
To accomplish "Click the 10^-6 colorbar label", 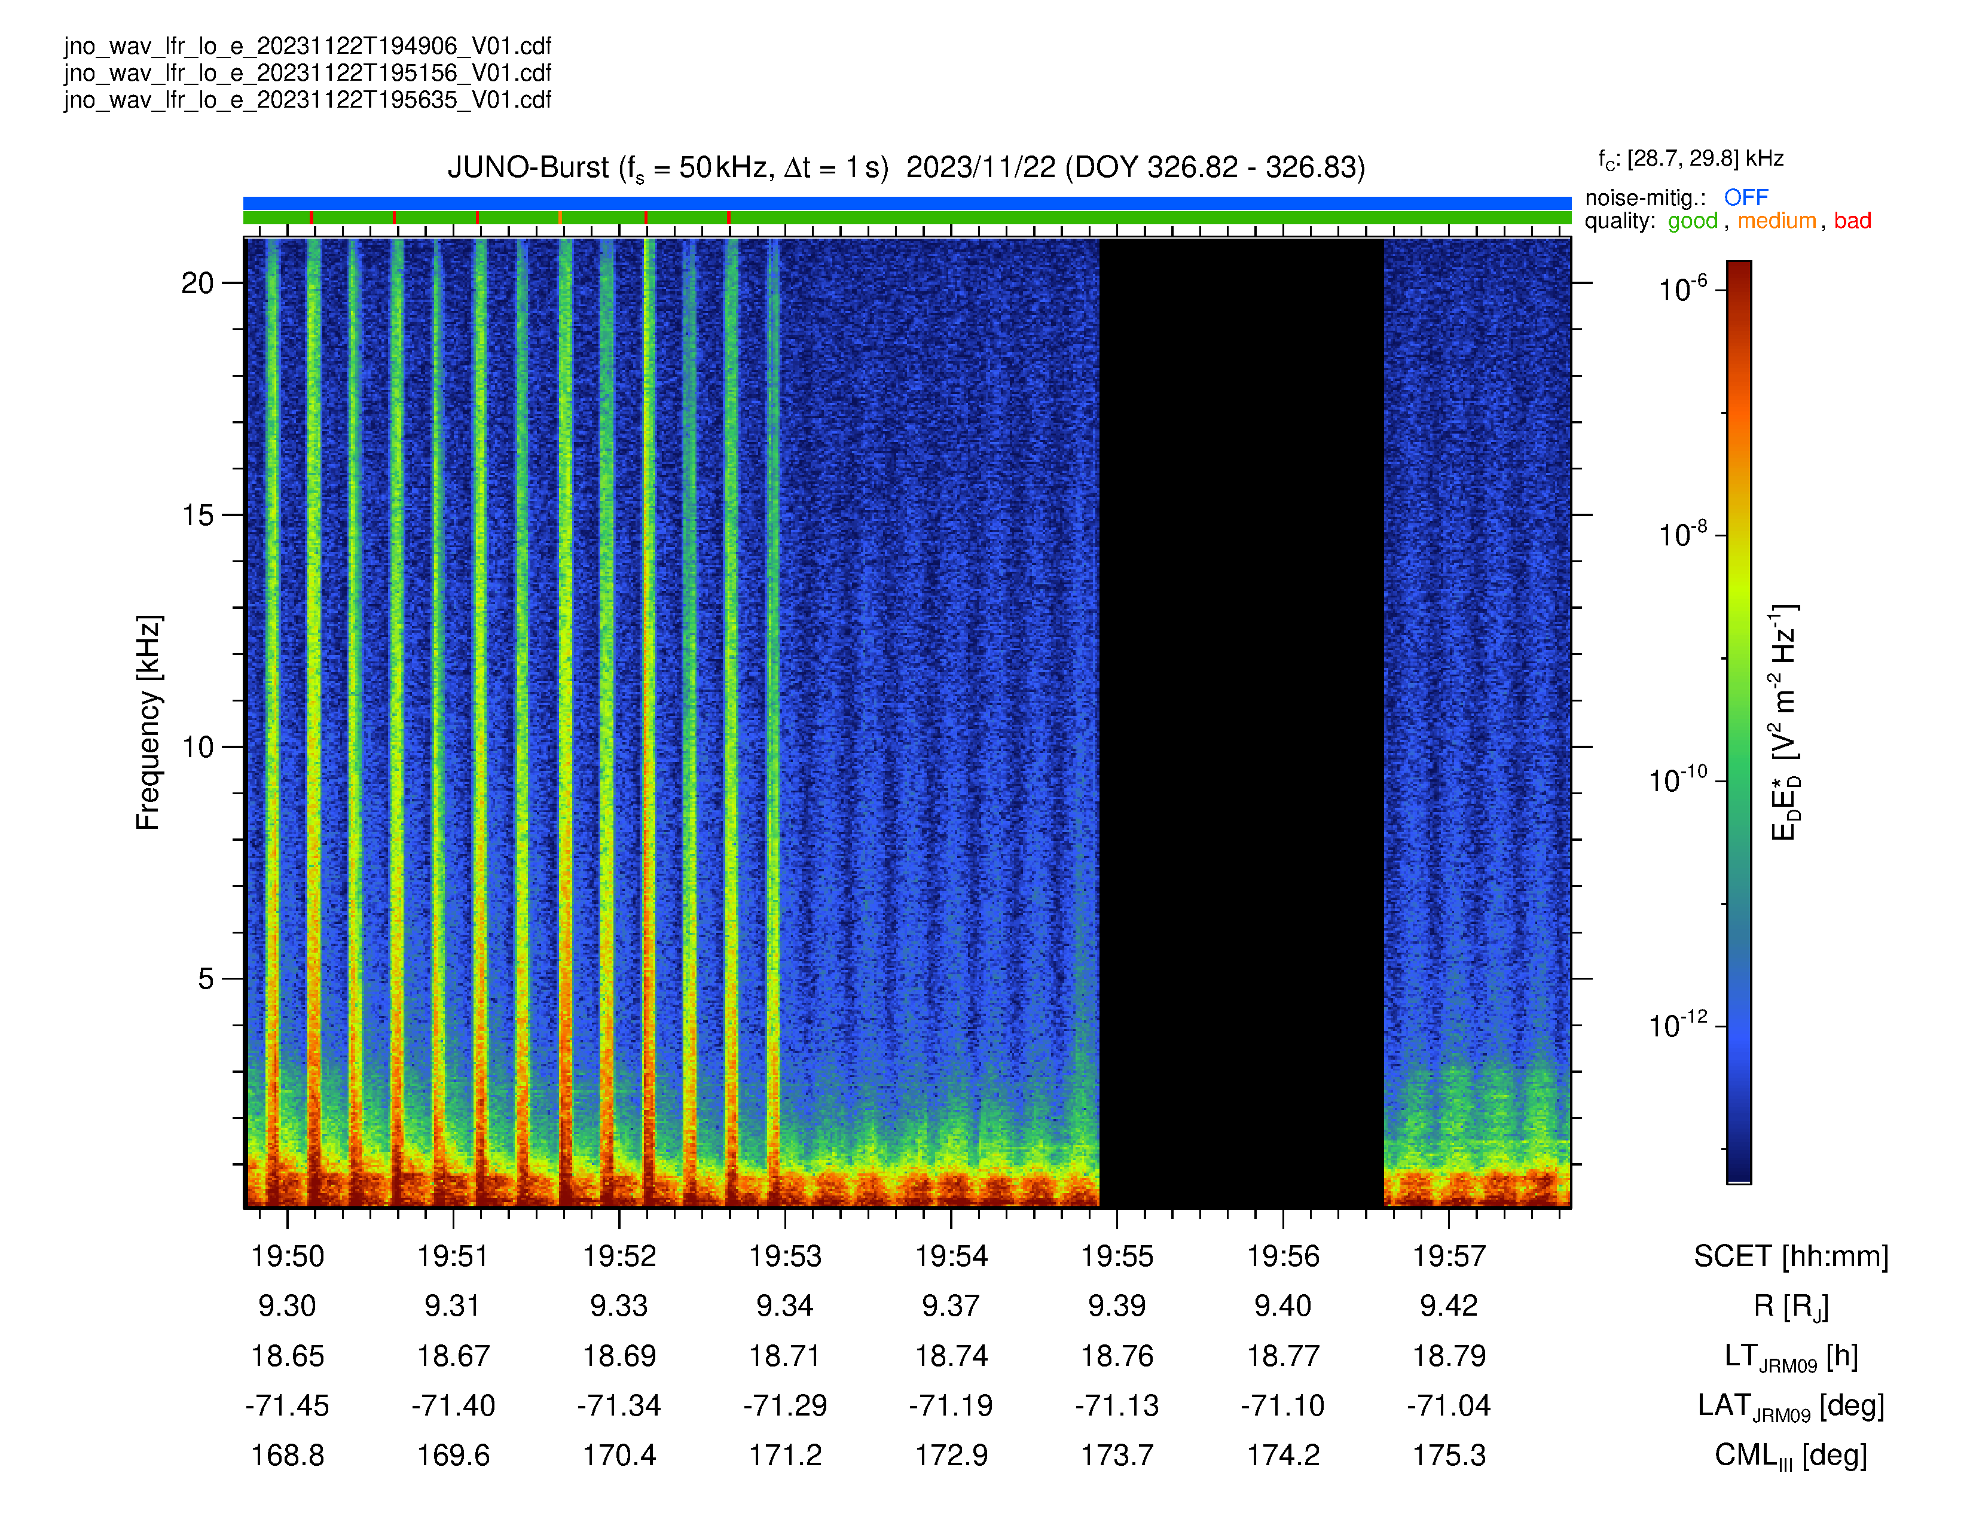I will coord(1683,288).
